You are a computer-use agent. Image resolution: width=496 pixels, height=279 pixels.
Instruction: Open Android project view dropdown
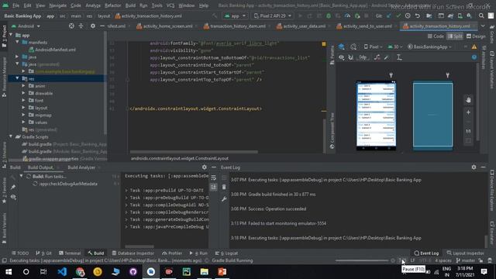click(26, 26)
